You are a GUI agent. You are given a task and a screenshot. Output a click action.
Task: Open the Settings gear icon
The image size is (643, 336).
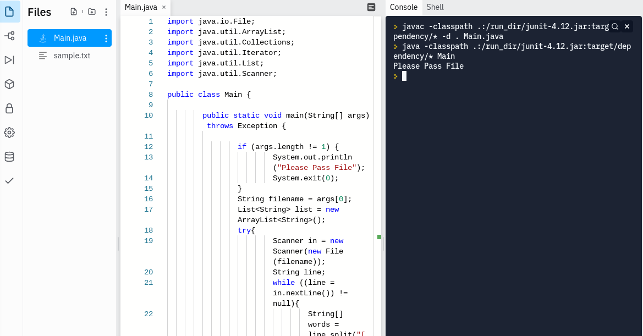coord(9,133)
